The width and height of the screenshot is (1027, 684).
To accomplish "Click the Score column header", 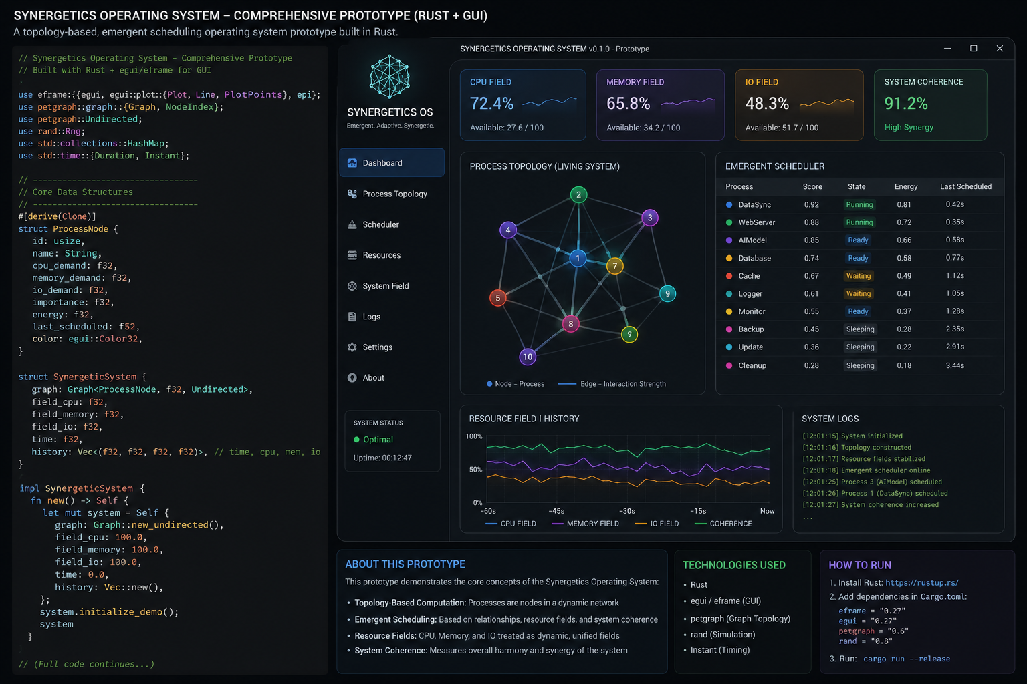I will pyautogui.click(x=812, y=187).
